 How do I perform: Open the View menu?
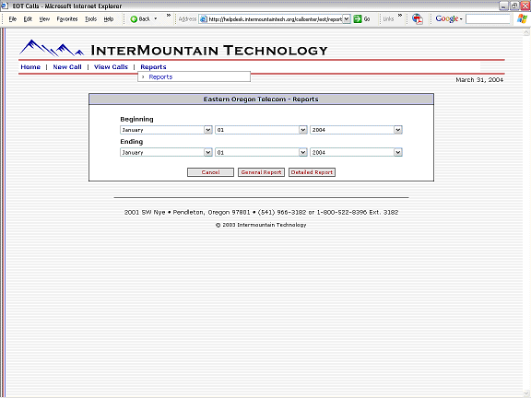tap(44, 19)
